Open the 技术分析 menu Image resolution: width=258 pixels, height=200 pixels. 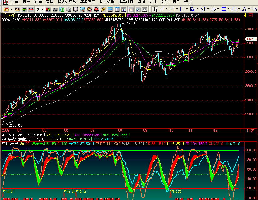107,2
